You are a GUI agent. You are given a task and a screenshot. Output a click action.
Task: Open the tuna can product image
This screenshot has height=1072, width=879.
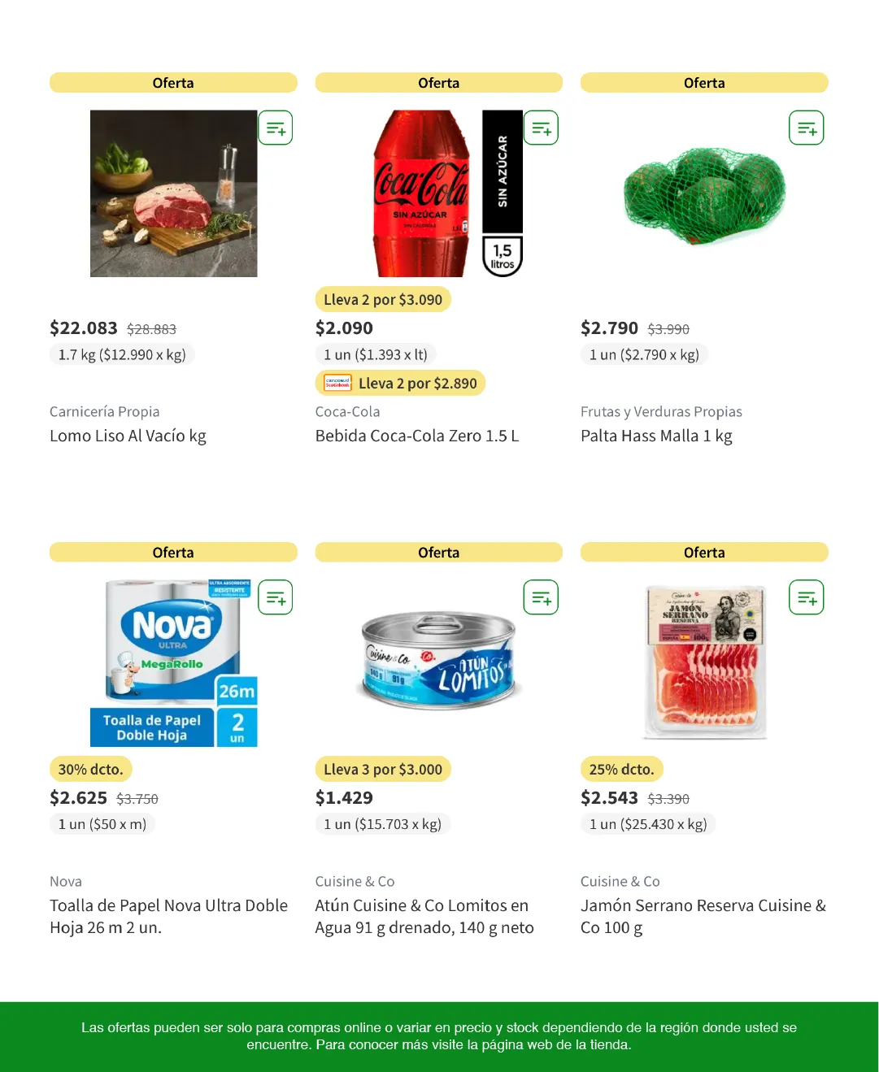click(439, 660)
